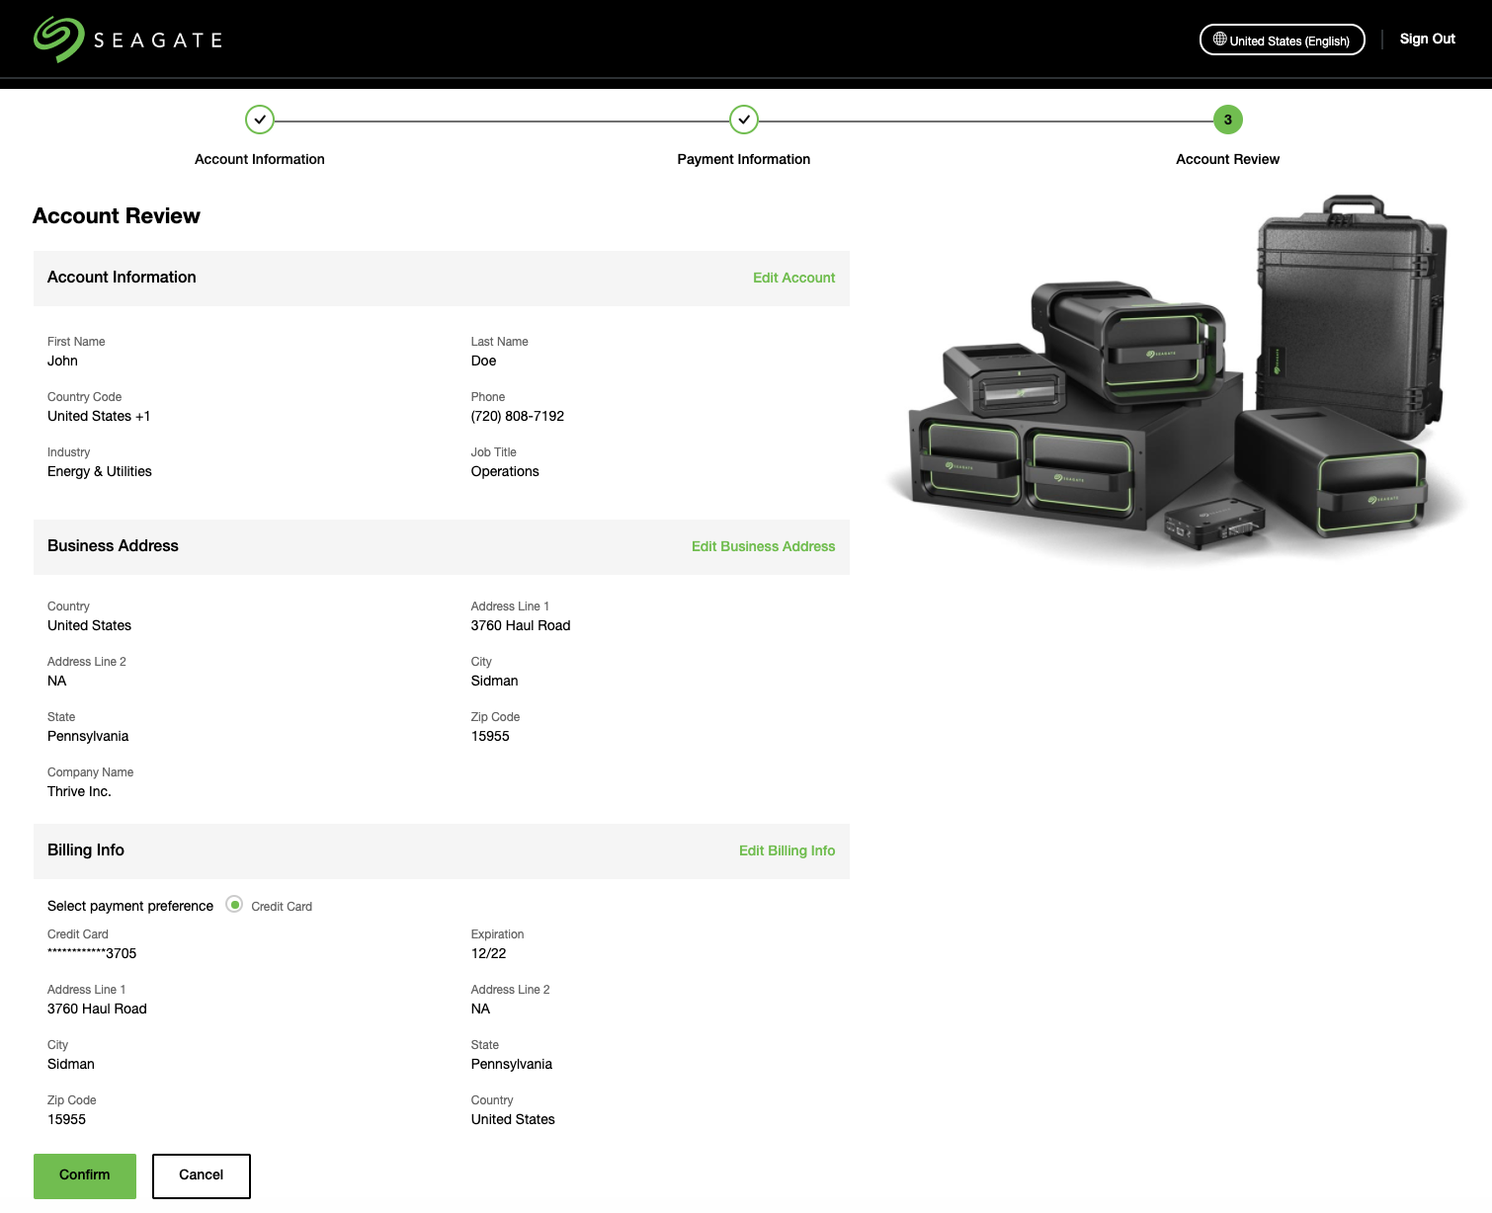Image resolution: width=1492 pixels, height=1213 pixels.
Task: Click billing address line 3760 Haul Road
Action: point(97,1009)
